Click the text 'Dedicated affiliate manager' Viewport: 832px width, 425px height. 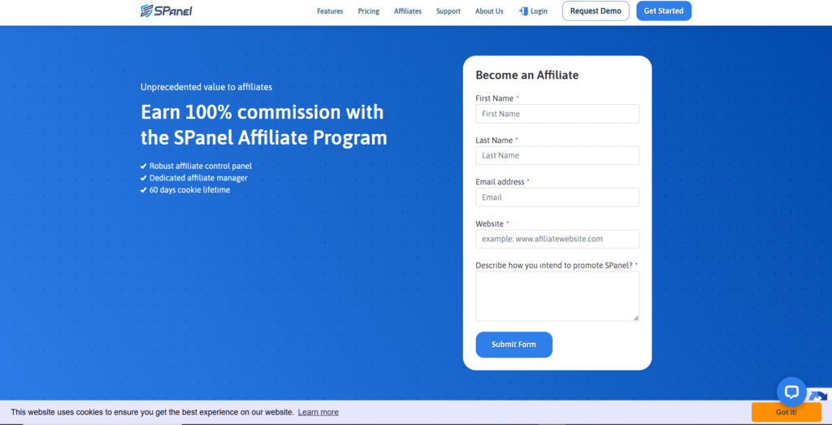pyautogui.click(x=198, y=178)
